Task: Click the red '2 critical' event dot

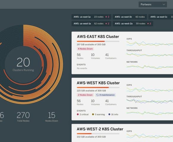Action: [x=78, y=114]
